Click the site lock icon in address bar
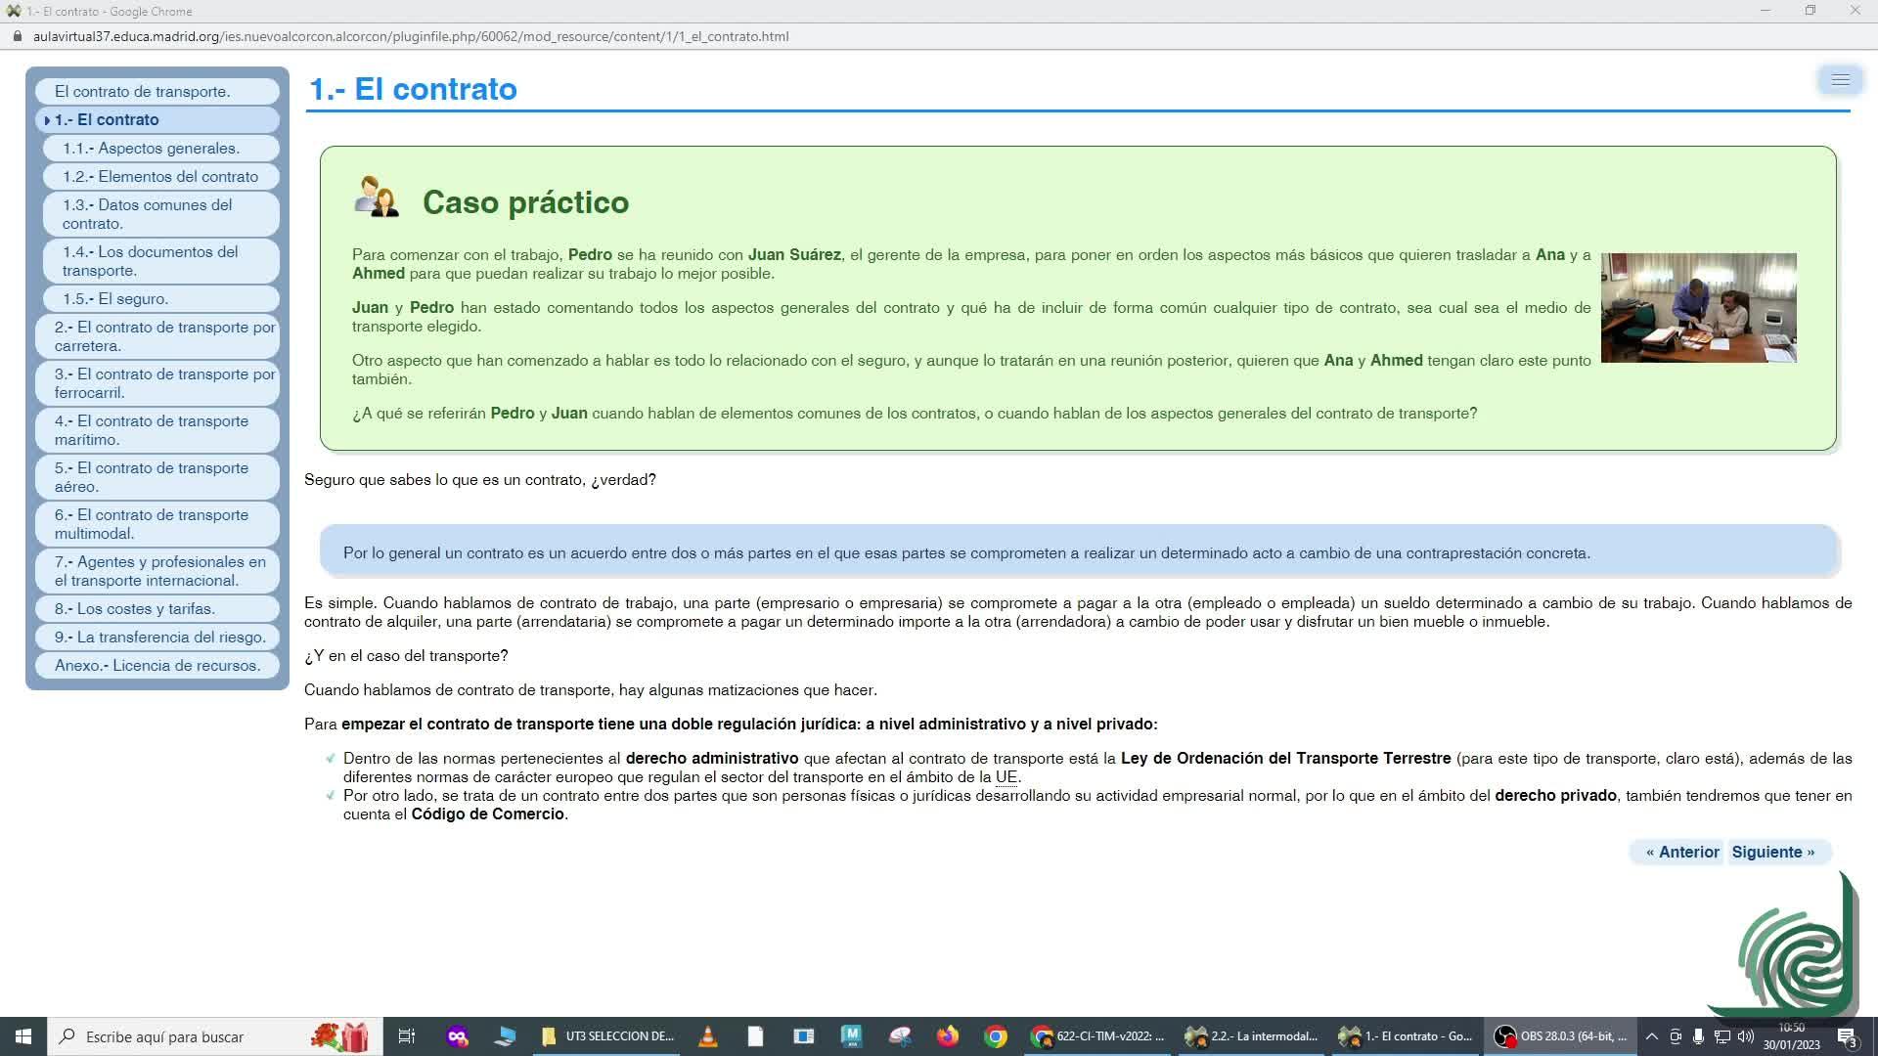The height and width of the screenshot is (1056, 1878). point(17,36)
